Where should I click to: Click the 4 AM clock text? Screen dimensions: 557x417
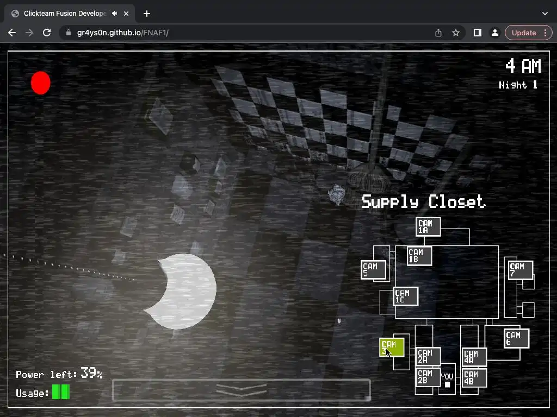click(x=523, y=66)
